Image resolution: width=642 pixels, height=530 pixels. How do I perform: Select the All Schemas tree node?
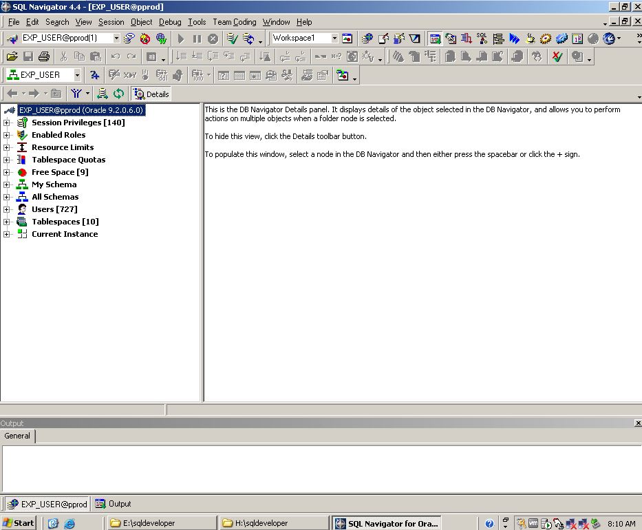click(55, 197)
